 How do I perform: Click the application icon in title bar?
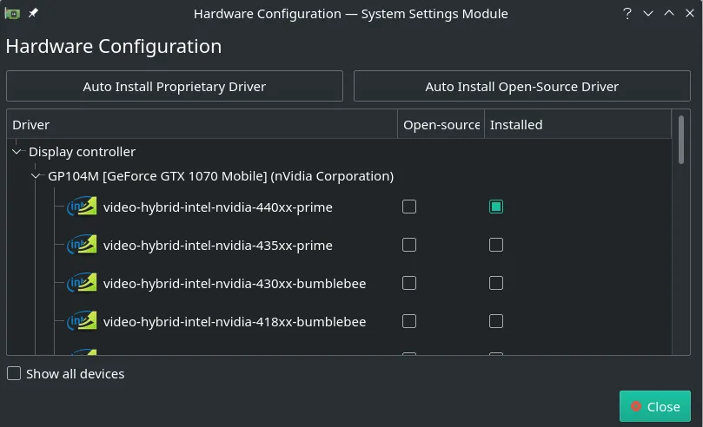coord(12,14)
